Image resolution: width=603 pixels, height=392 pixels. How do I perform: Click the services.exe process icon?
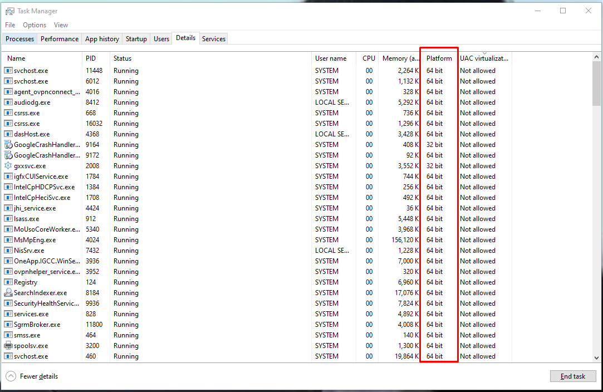pos(8,314)
